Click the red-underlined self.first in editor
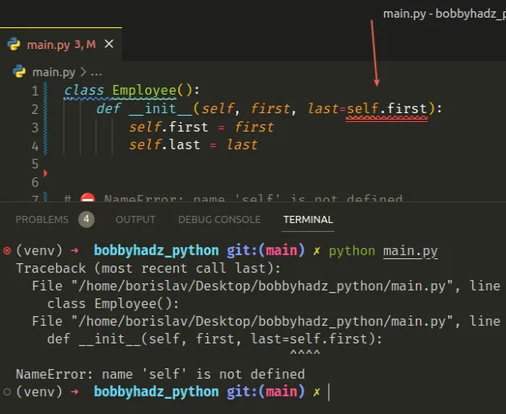The height and width of the screenshot is (414, 506). (386, 108)
